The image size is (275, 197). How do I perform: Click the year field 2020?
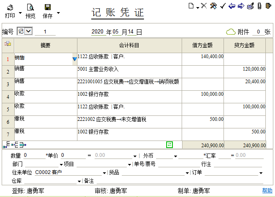coord(98,32)
